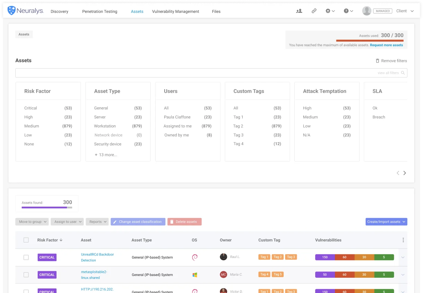Open Create/Import assets dropdown
Screen dimensions: 423x293
(x=386, y=222)
